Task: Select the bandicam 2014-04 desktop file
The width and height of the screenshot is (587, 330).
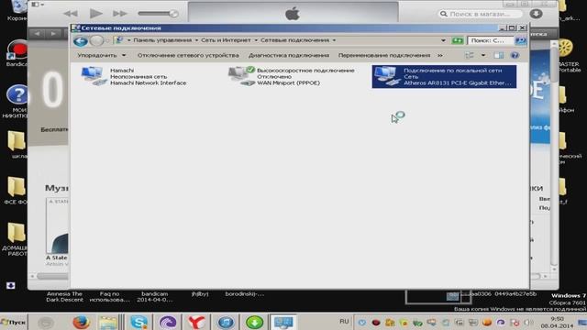Action: click(154, 297)
